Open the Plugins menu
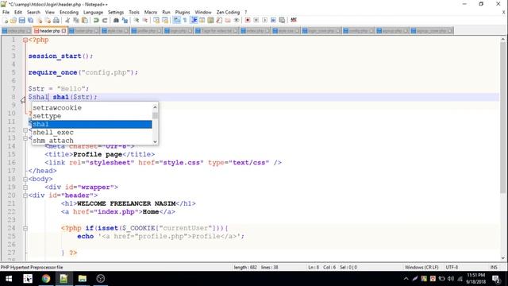Screen dimensions: 508x286 [183, 12]
